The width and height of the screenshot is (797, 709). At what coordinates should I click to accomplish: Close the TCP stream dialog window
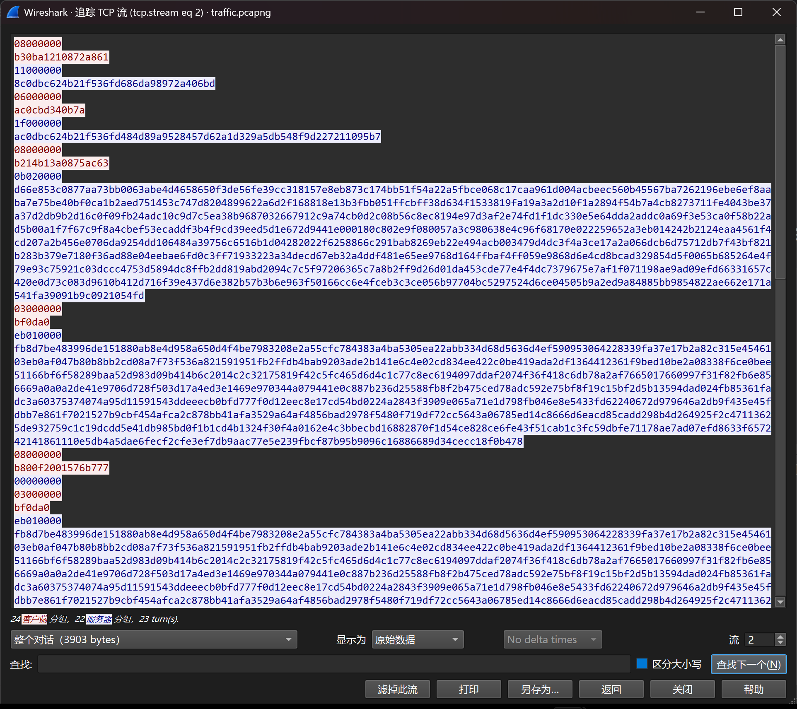(x=776, y=12)
